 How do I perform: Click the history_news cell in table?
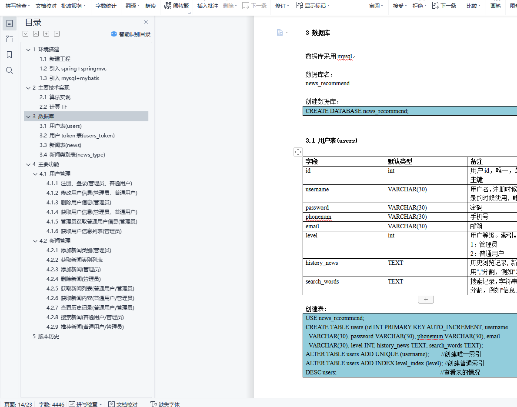click(x=344, y=267)
